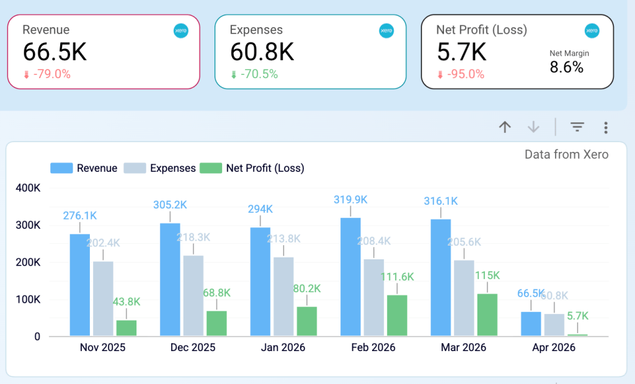
Task: Click the Xero icon on the Expenses card
Action: click(386, 30)
